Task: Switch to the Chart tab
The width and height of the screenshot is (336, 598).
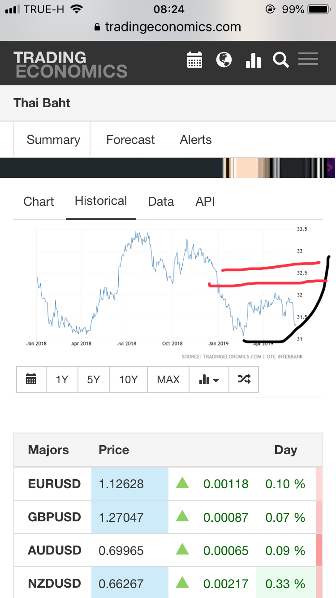Action: (39, 202)
